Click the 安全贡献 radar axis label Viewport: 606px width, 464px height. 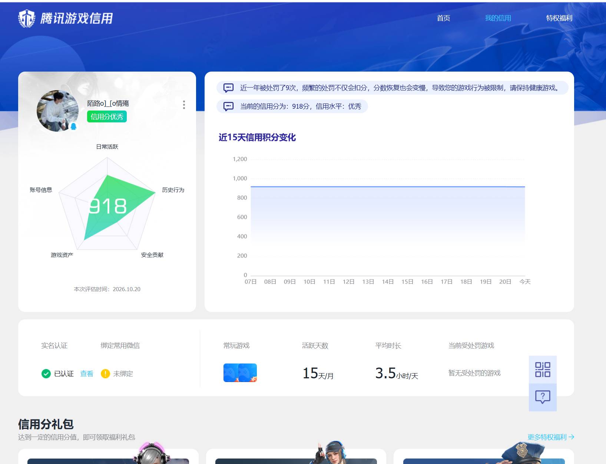pyautogui.click(x=152, y=255)
